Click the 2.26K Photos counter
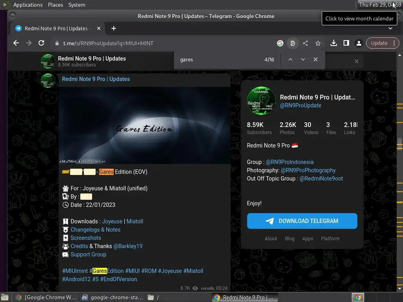The width and height of the screenshot is (403, 302). point(288,128)
